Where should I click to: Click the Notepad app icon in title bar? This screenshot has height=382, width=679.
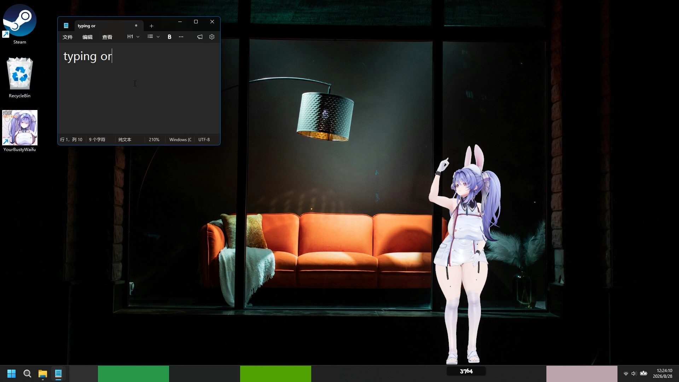[x=66, y=25]
